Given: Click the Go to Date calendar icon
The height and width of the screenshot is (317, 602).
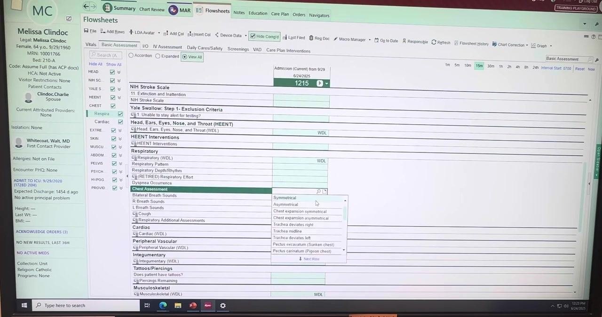Looking at the screenshot, I should [x=377, y=40].
